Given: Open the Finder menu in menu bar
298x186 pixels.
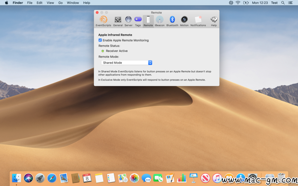Looking at the screenshot, I should click(x=18, y=3).
